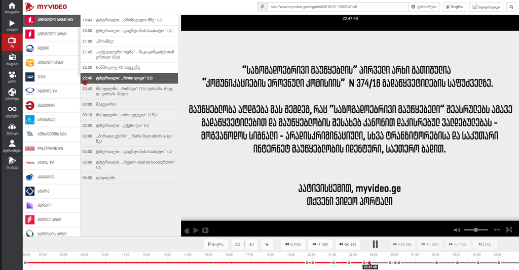This screenshot has height=270, width=519.
Task: Select the VINYL TV channel
Action: click(52, 162)
